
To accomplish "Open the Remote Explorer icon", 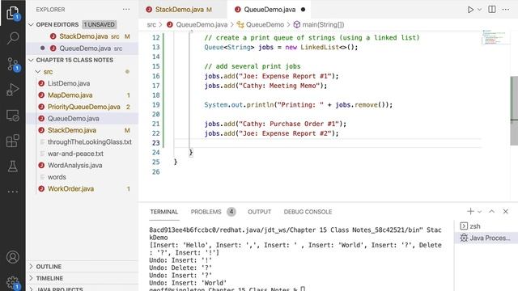I will click(x=13, y=116).
